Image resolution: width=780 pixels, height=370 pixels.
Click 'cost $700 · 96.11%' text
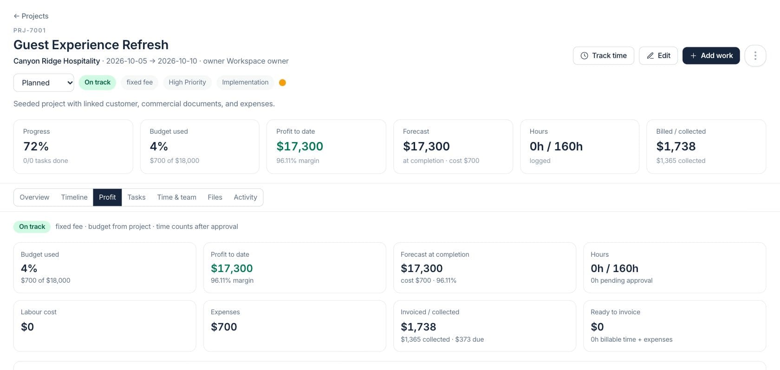click(429, 280)
